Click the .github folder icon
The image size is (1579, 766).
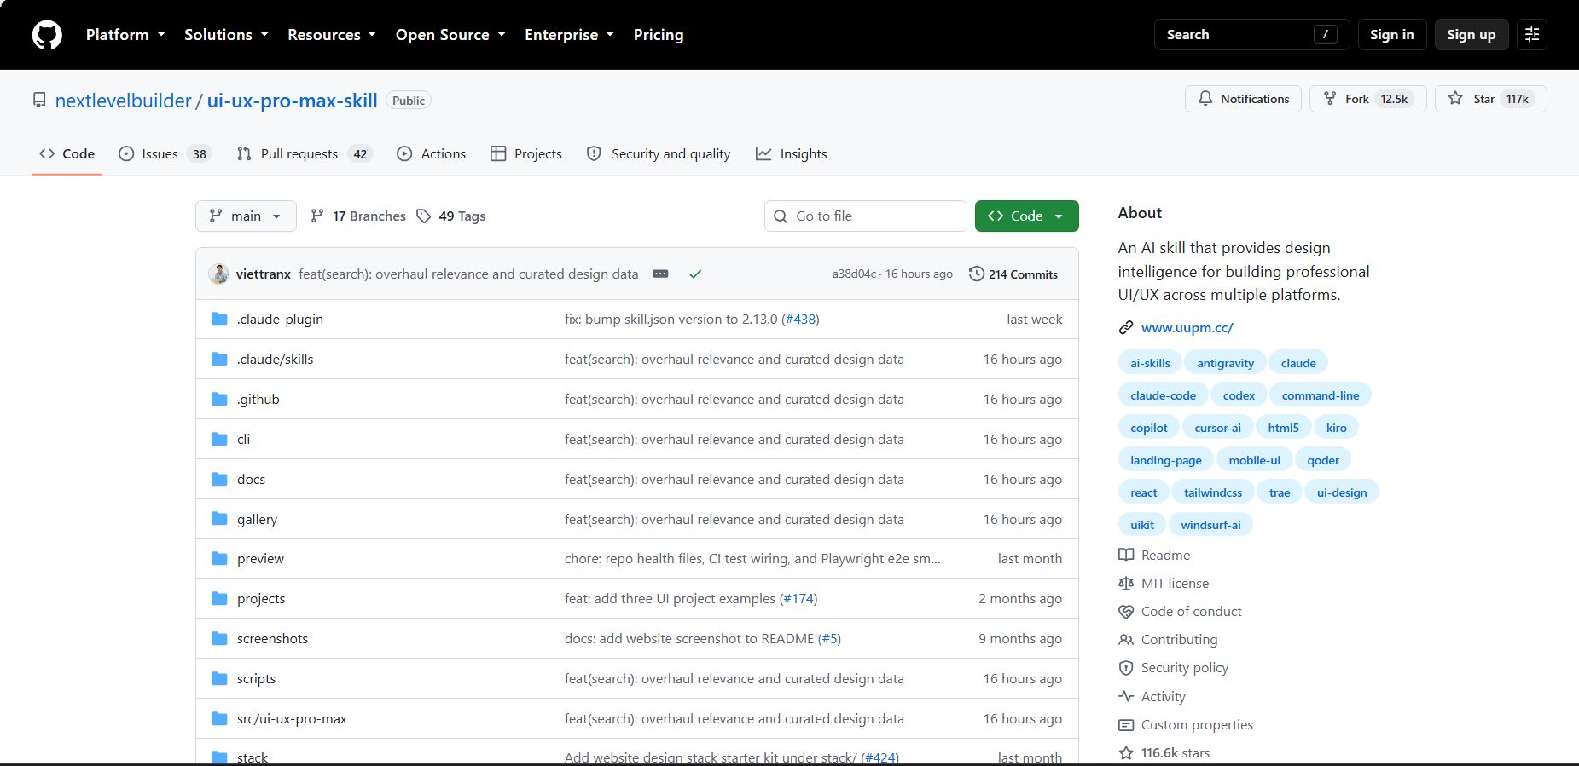219,400
